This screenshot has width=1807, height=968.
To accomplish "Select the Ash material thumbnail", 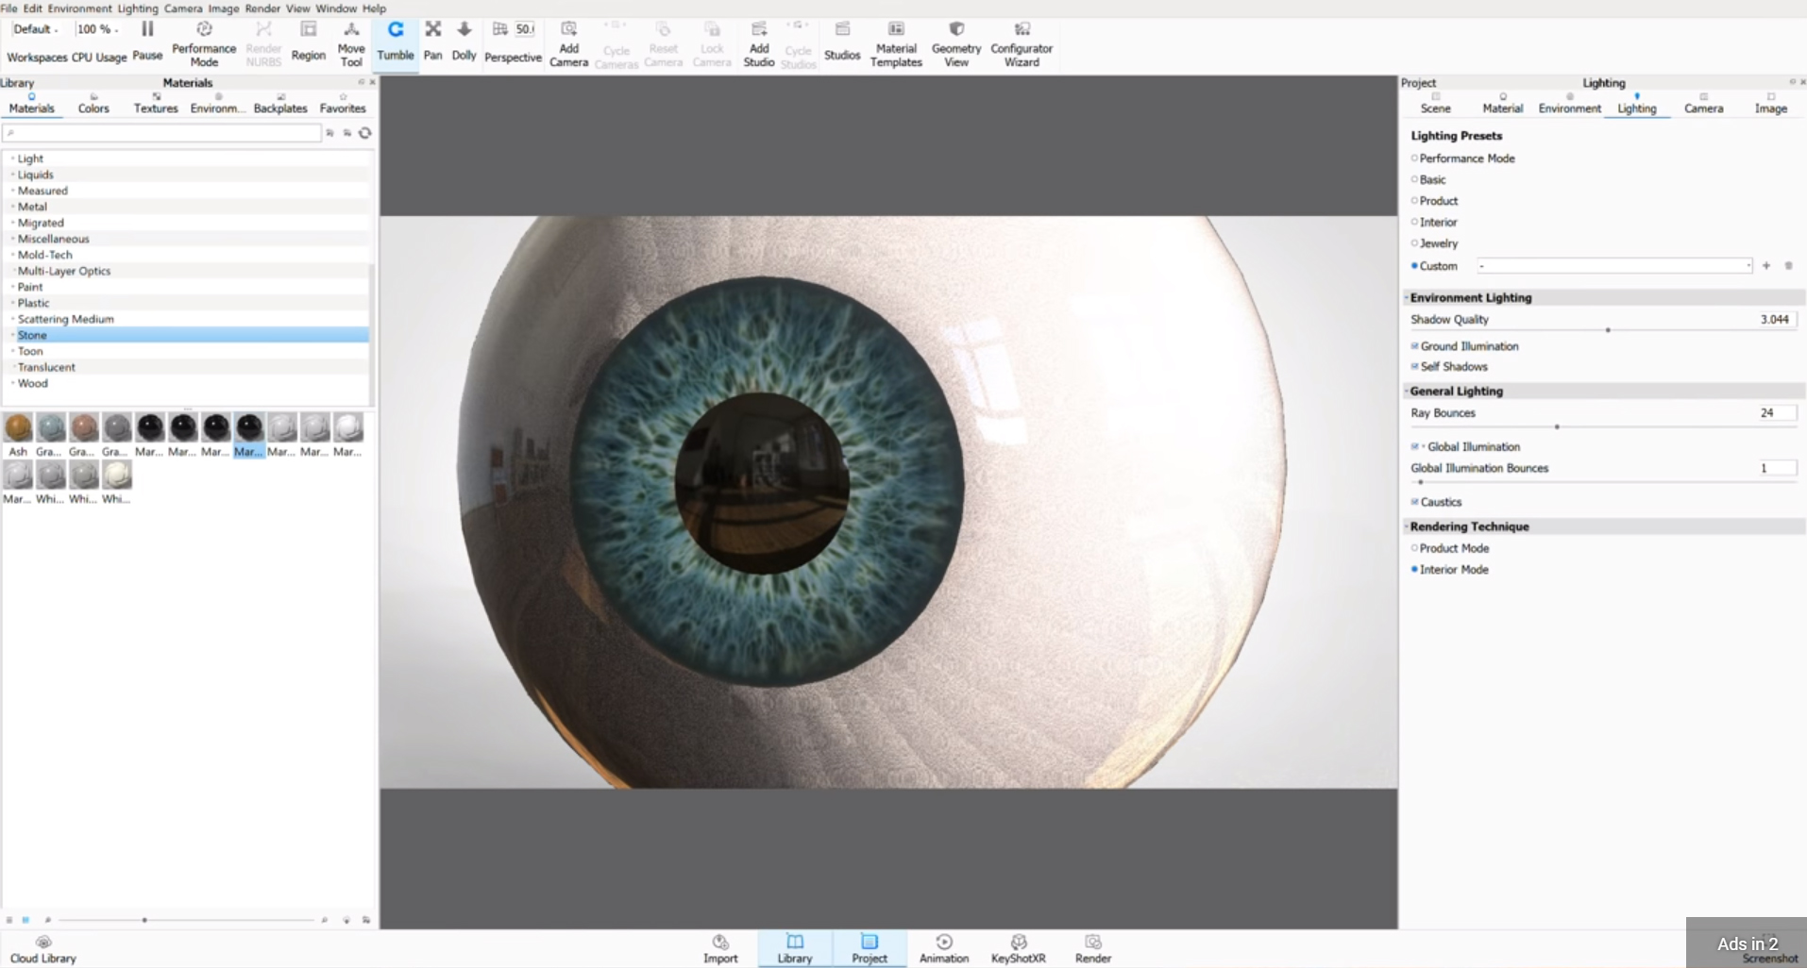I will pos(18,427).
